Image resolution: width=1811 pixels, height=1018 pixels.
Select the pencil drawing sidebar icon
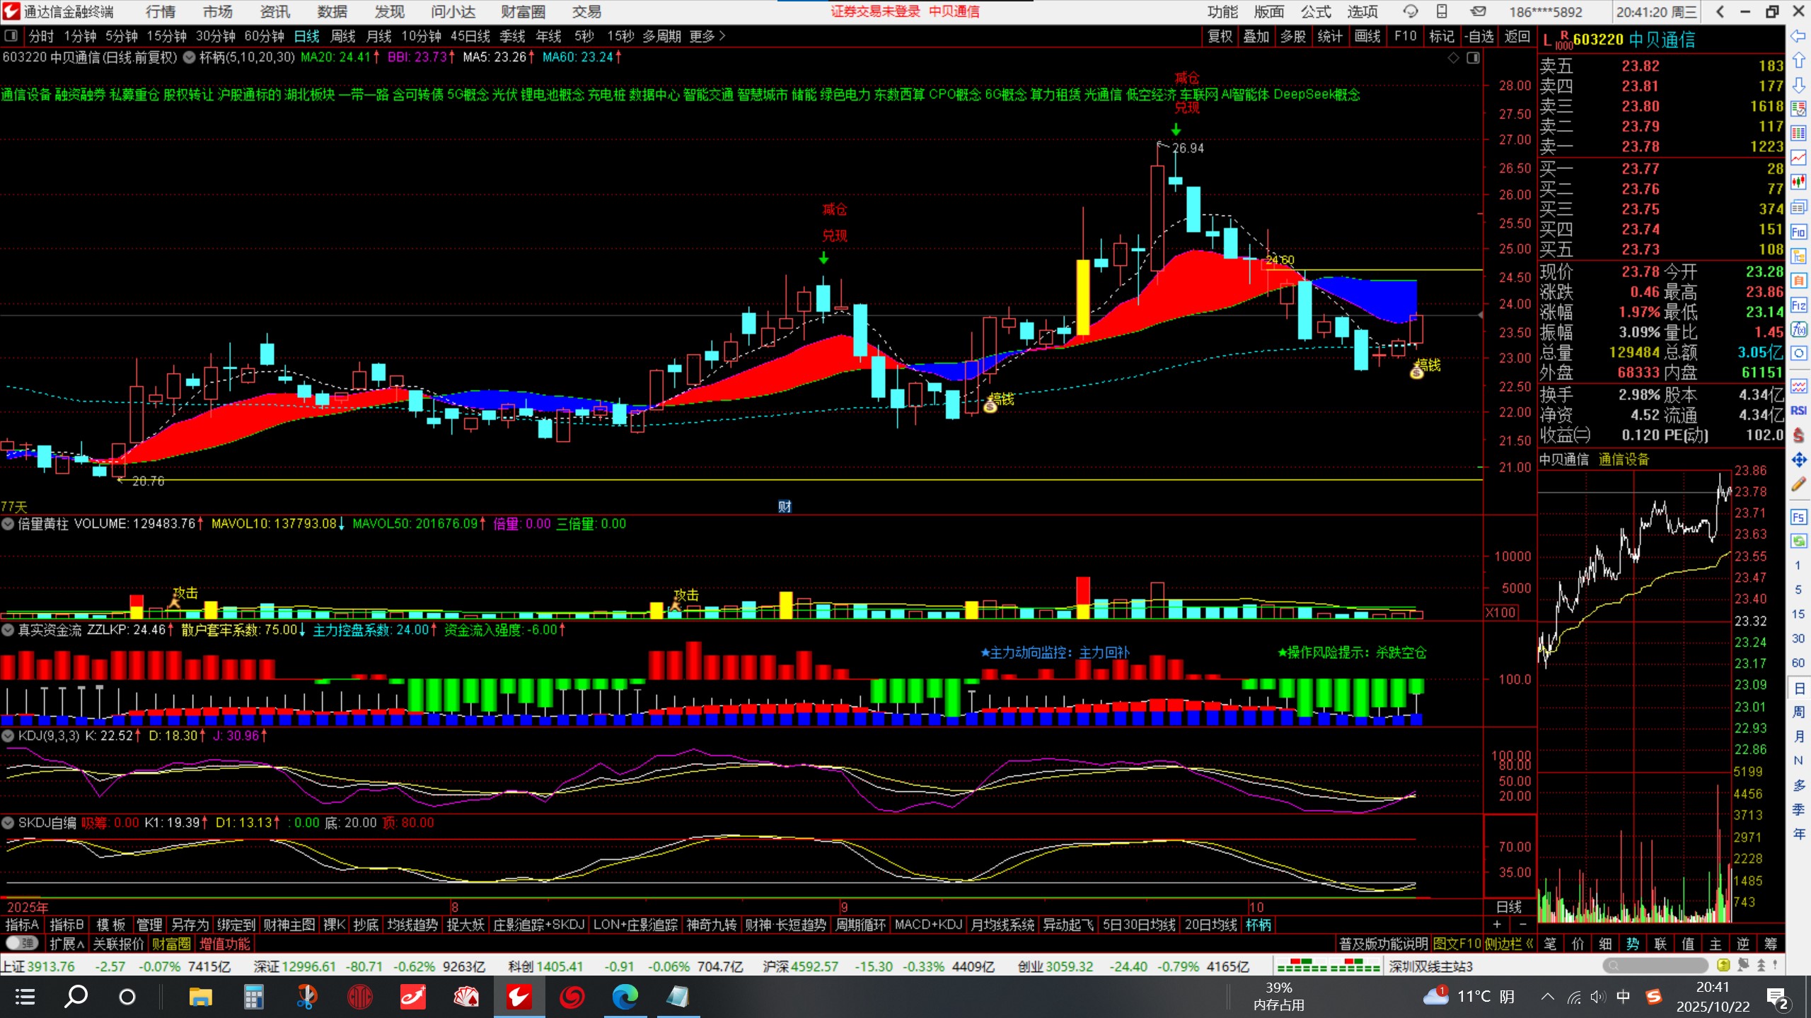(1798, 484)
